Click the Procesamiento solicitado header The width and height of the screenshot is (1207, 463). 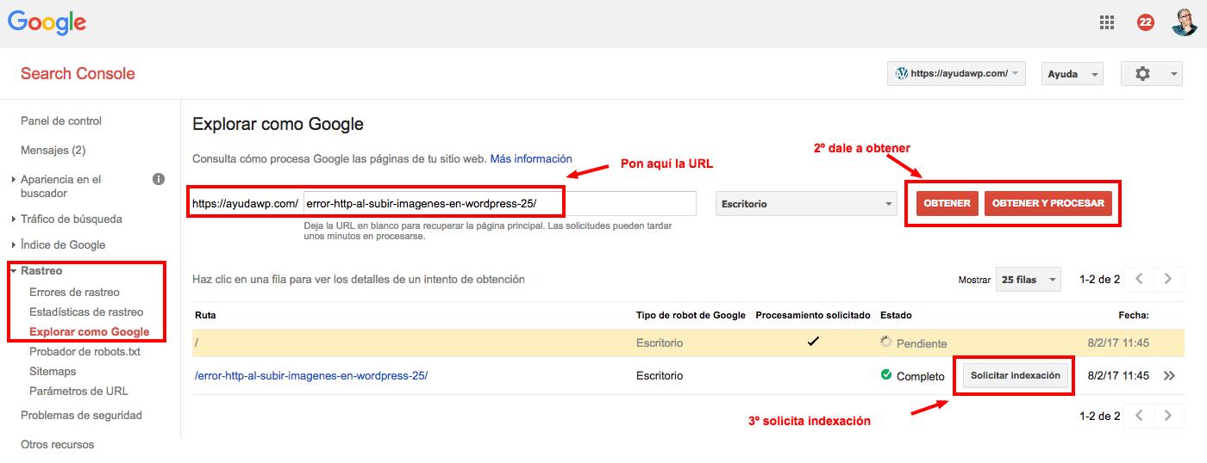coord(813,315)
